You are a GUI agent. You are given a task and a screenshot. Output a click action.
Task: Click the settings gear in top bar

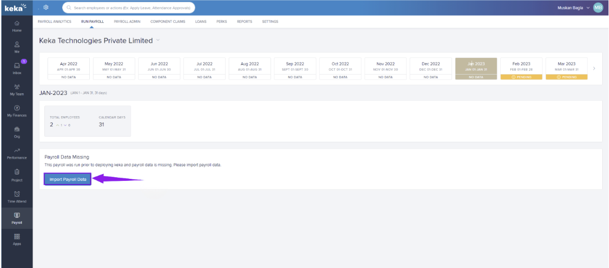[46, 7]
